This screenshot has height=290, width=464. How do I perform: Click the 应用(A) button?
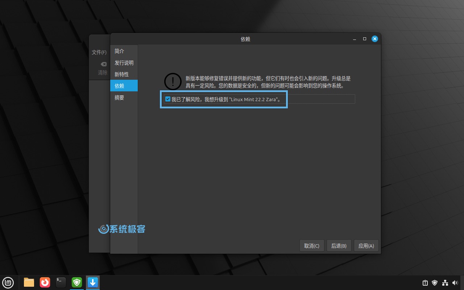point(366,246)
